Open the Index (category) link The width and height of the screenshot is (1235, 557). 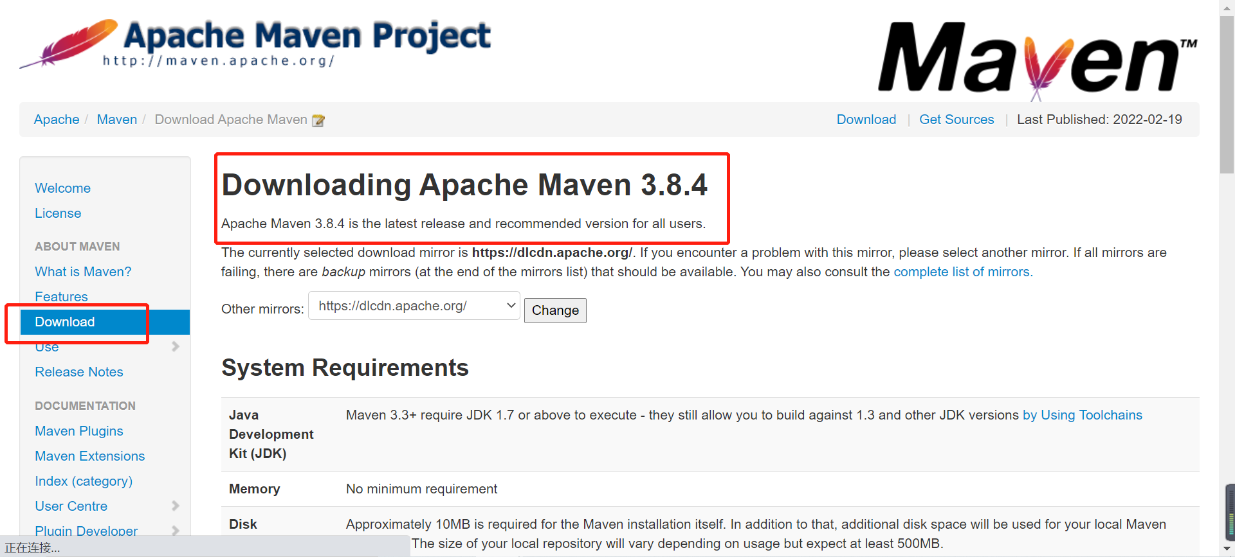[84, 481]
